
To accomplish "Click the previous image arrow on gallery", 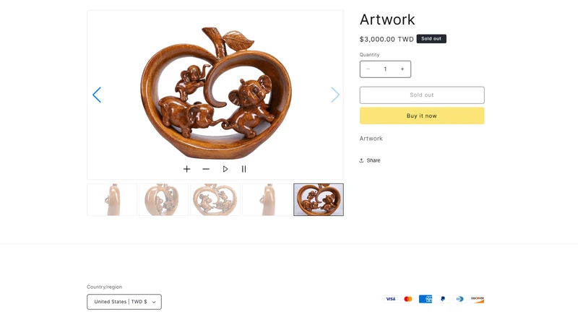I will coord(97,95).
